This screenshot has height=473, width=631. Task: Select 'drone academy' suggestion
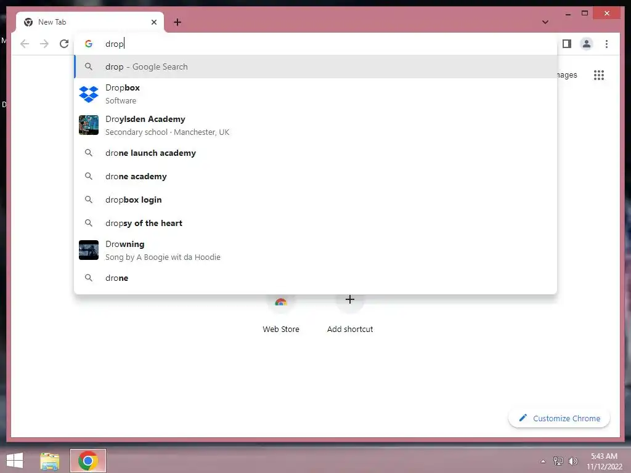[315, 176]
